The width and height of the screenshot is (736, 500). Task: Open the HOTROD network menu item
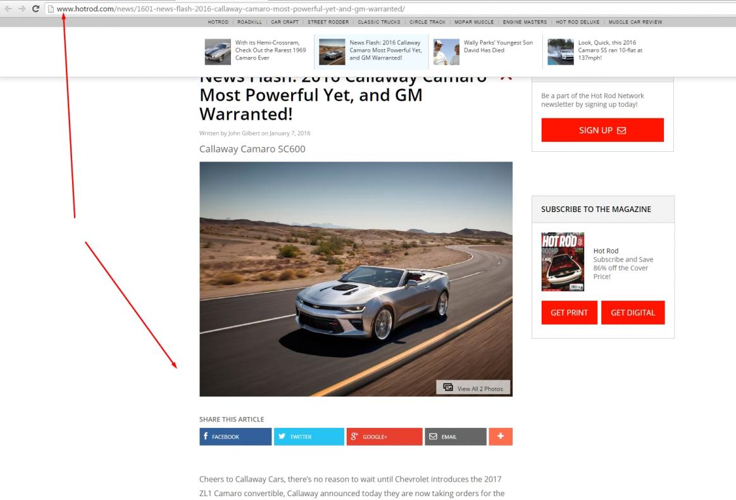[x=218, y=22]
